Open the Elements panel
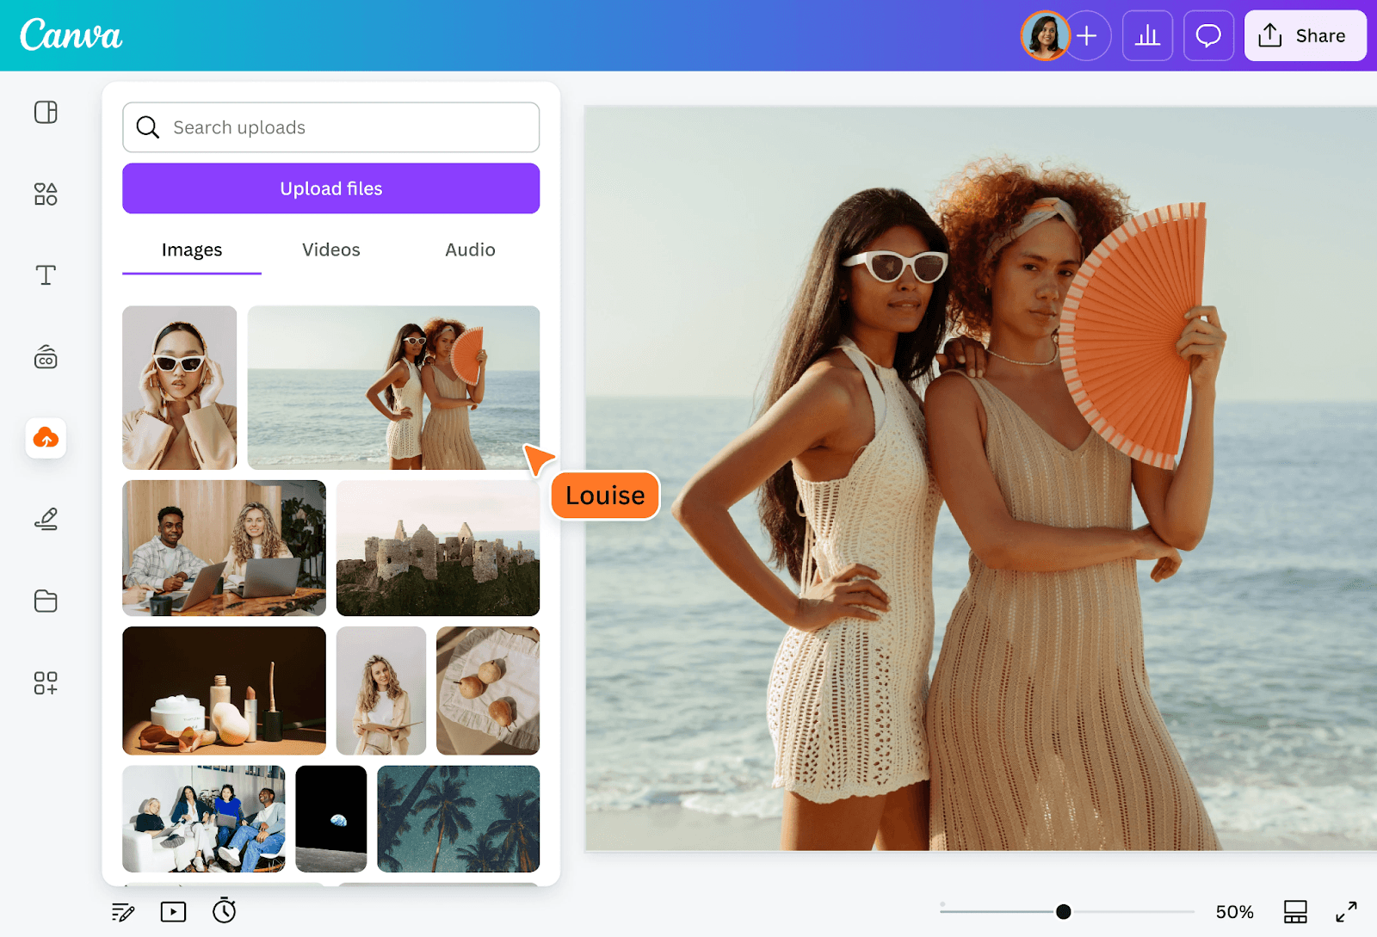 click(45, 194)
